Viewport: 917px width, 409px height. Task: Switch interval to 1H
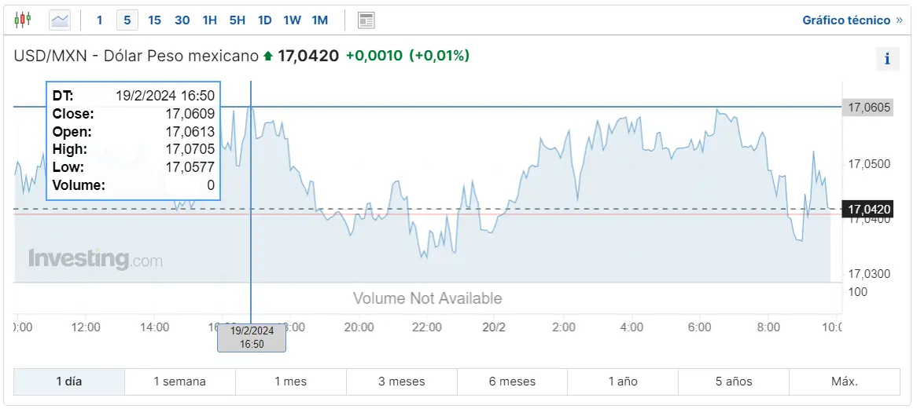(209, 20)
